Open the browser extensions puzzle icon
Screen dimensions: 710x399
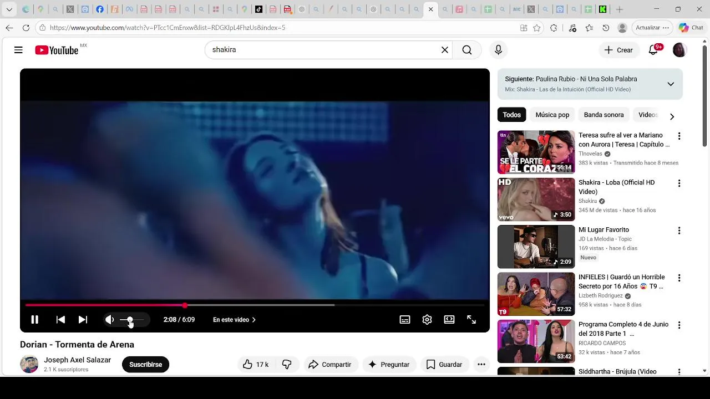[x=554, y=28]
